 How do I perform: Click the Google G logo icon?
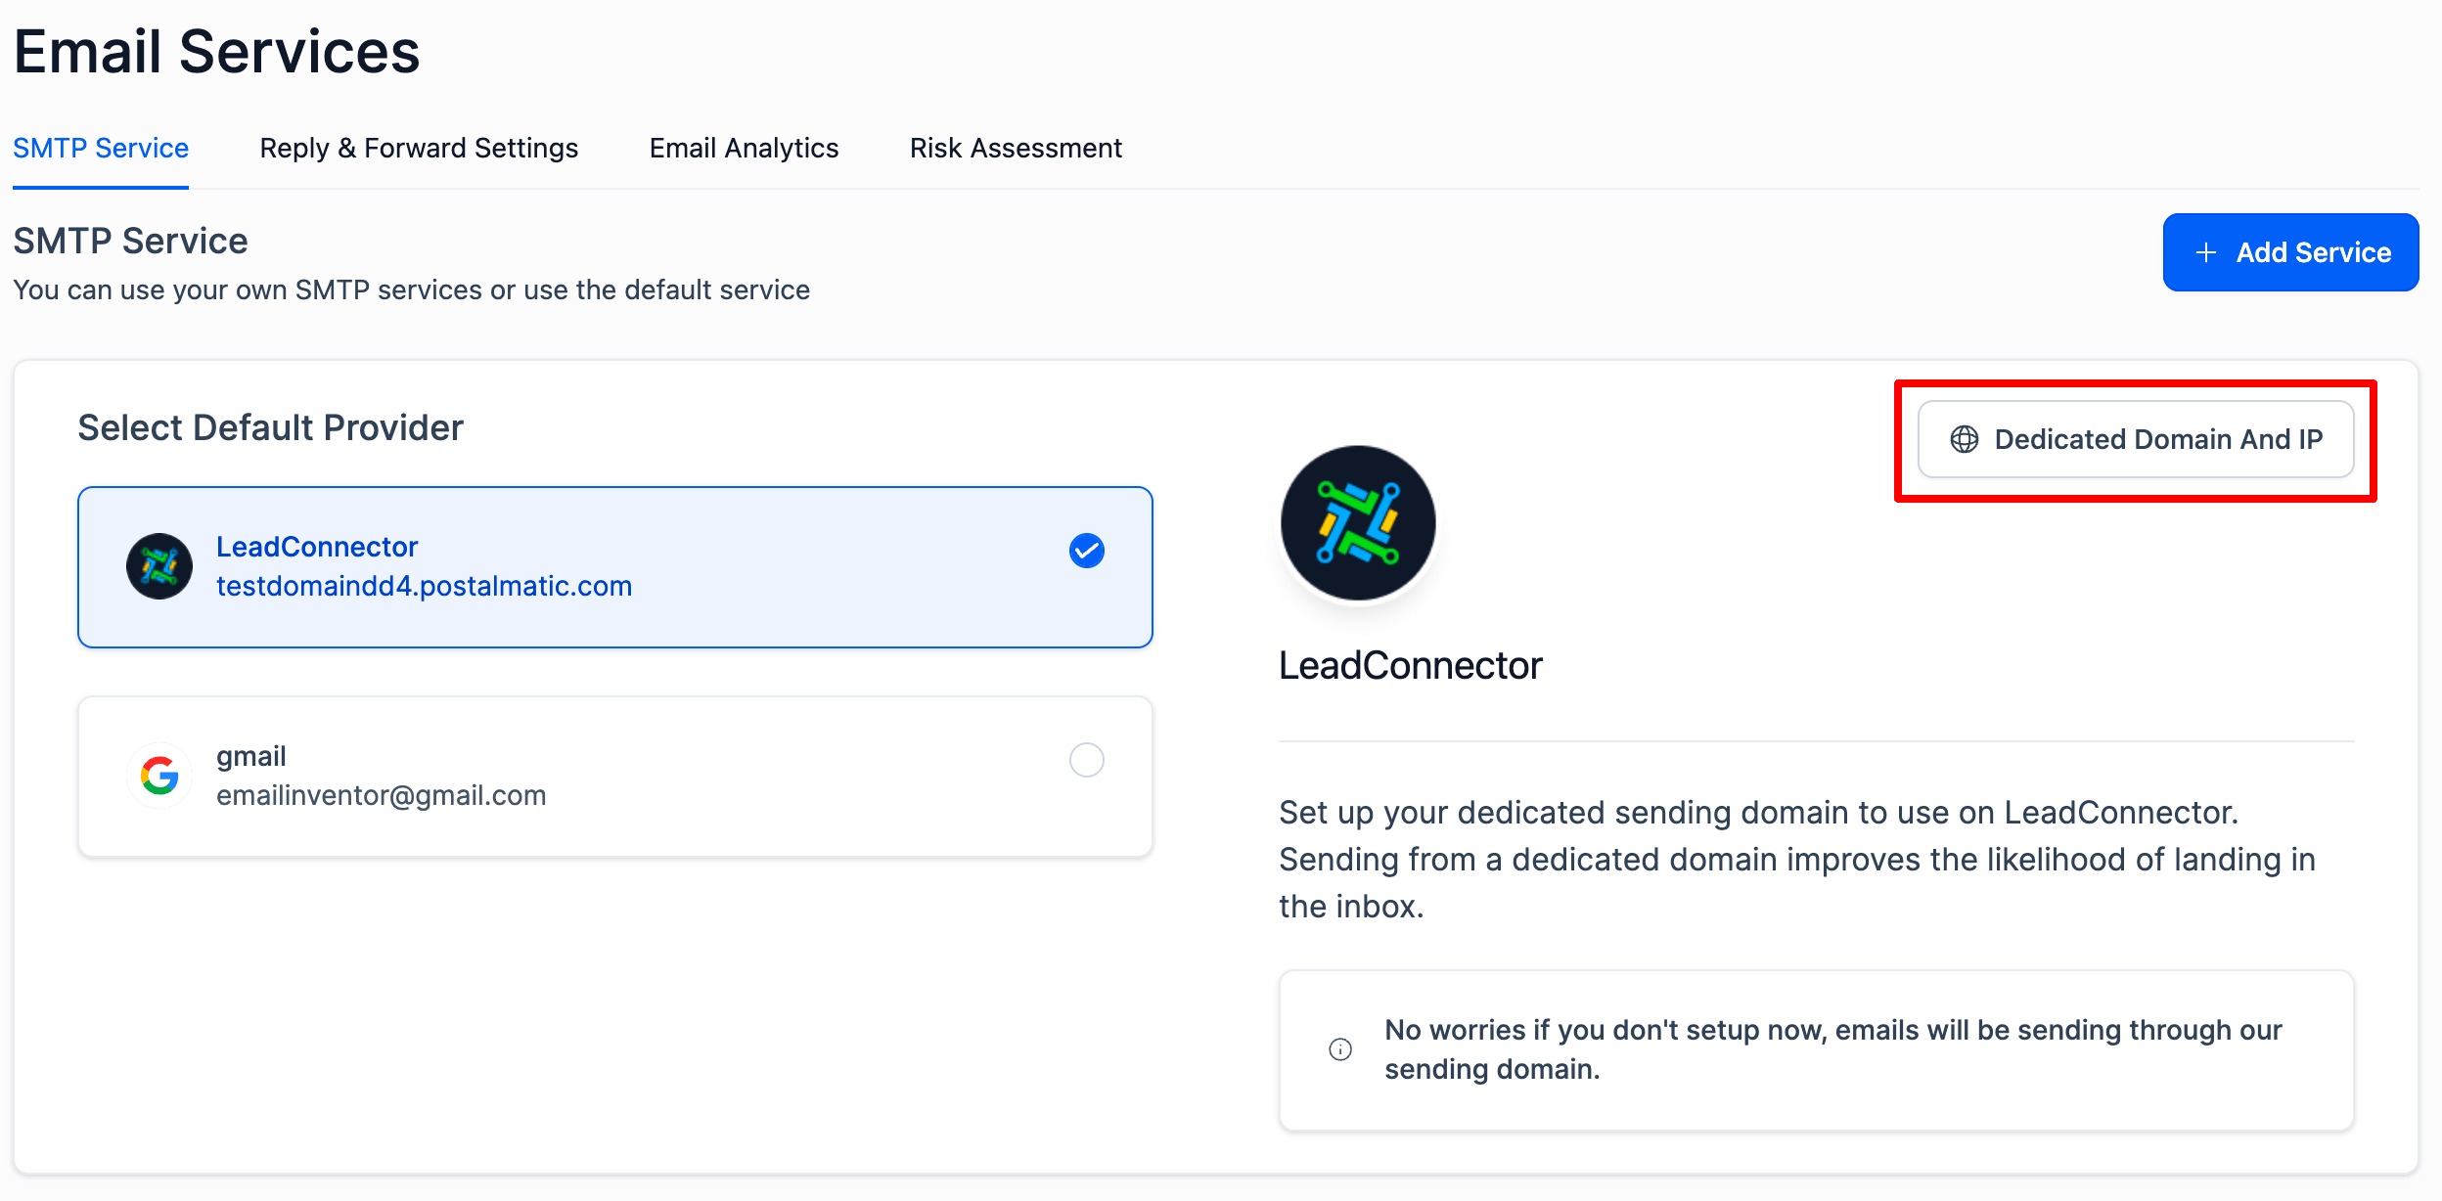click(159, 776)
